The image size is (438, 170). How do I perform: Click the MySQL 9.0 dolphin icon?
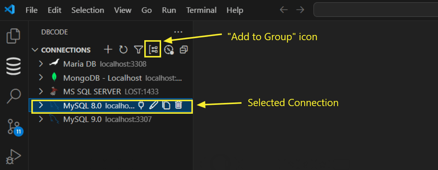coord(54,119)
